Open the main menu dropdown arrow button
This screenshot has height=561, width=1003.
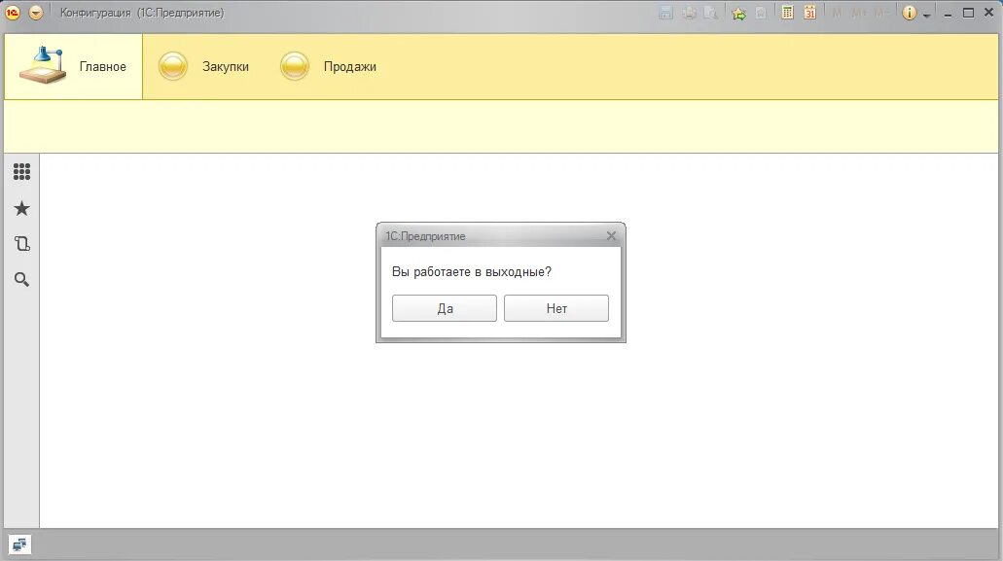tap(36, 12)
